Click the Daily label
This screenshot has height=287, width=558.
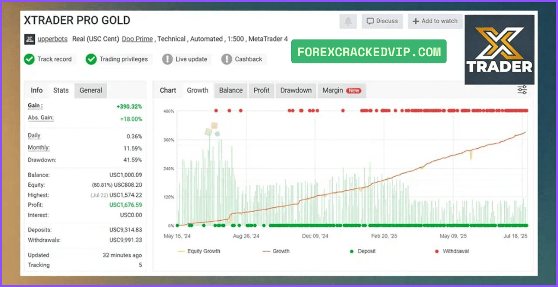click(34, 136)
